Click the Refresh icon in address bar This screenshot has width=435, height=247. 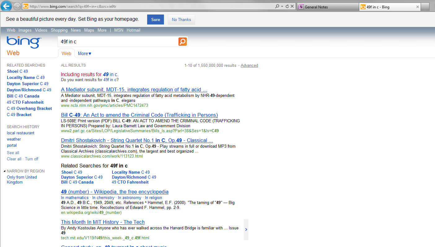point(287,6)
